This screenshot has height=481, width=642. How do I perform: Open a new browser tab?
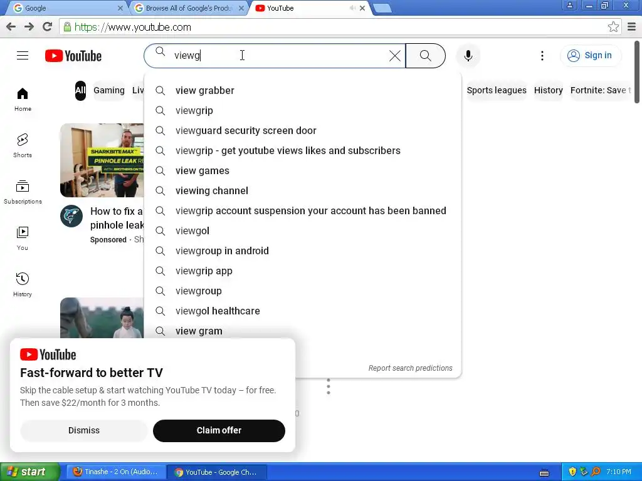pyautogui.click(x=383, y=8)
